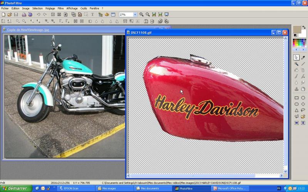Open the Filtre menu
The height and width of the screenshot is (192, 308).
[x=61, y=8]
